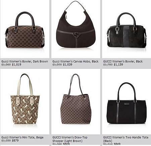
Task: Open the beige Mini Tote bag image
Action: 25,99
